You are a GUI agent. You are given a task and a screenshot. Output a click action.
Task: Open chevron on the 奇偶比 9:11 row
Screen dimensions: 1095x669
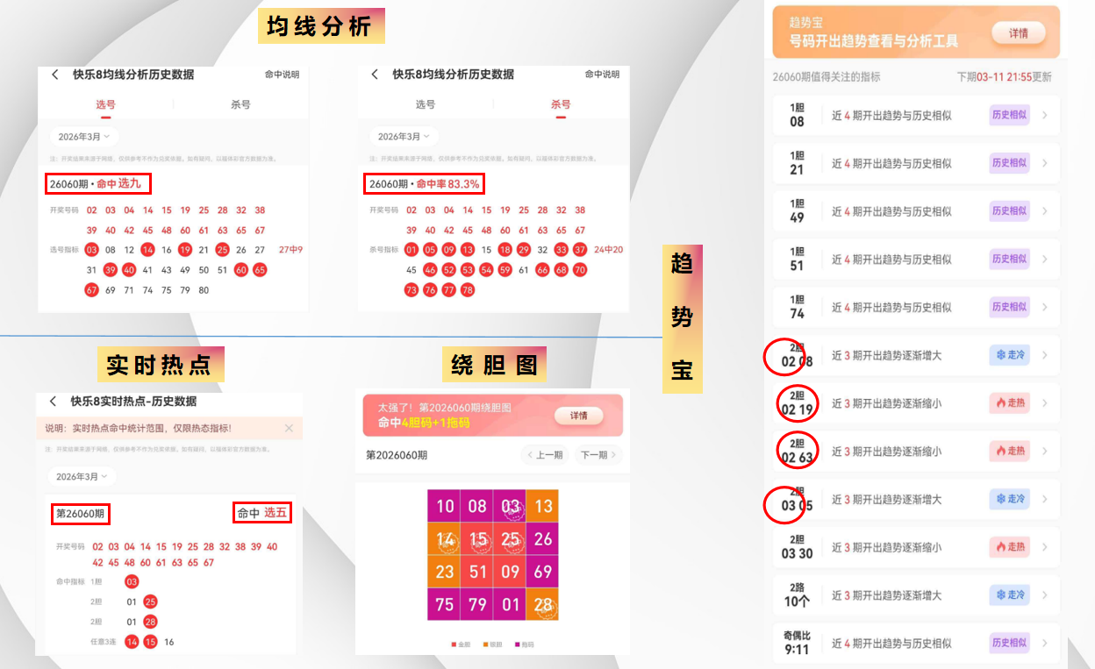click(x=1045, y=643)
